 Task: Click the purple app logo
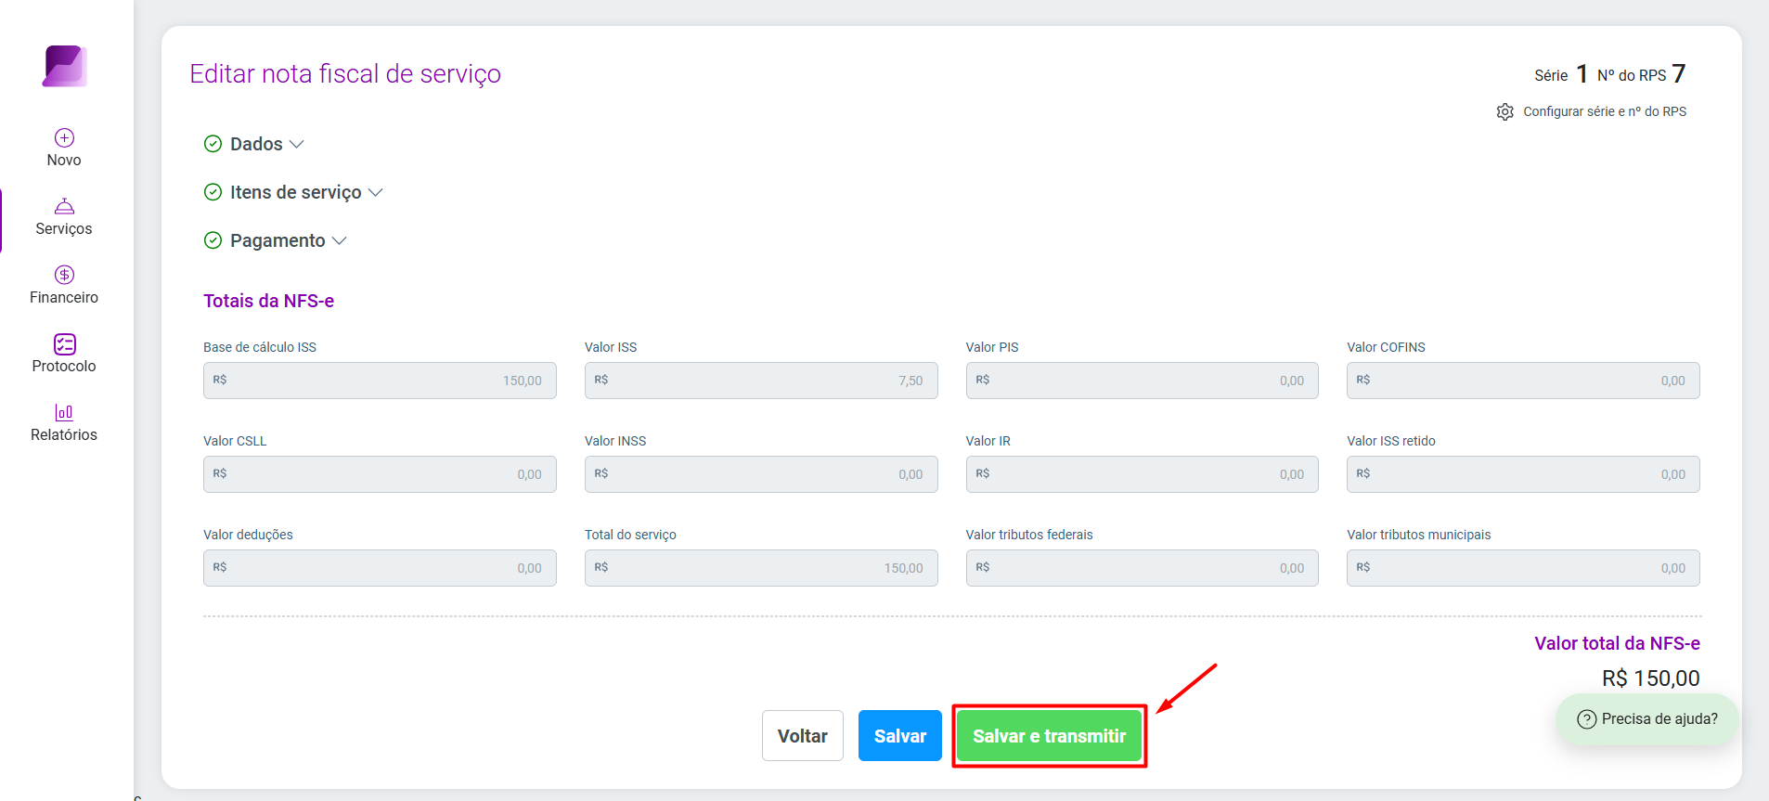click(64, 66)
